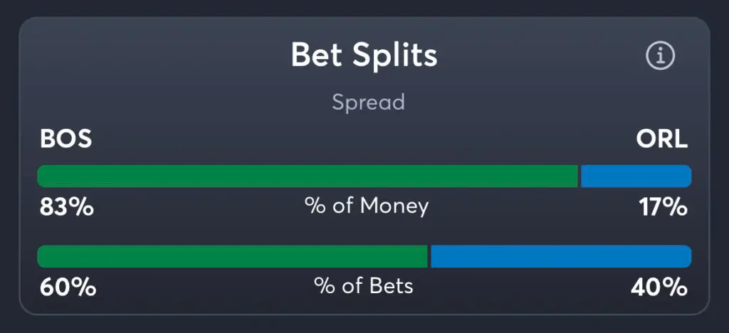The image size is (729, 333).
Task: Open the info icon beside Bet Splits
Action: coord(660,55)
